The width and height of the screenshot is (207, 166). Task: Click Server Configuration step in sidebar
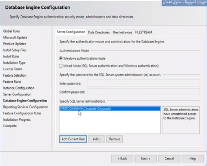(17, 94)
